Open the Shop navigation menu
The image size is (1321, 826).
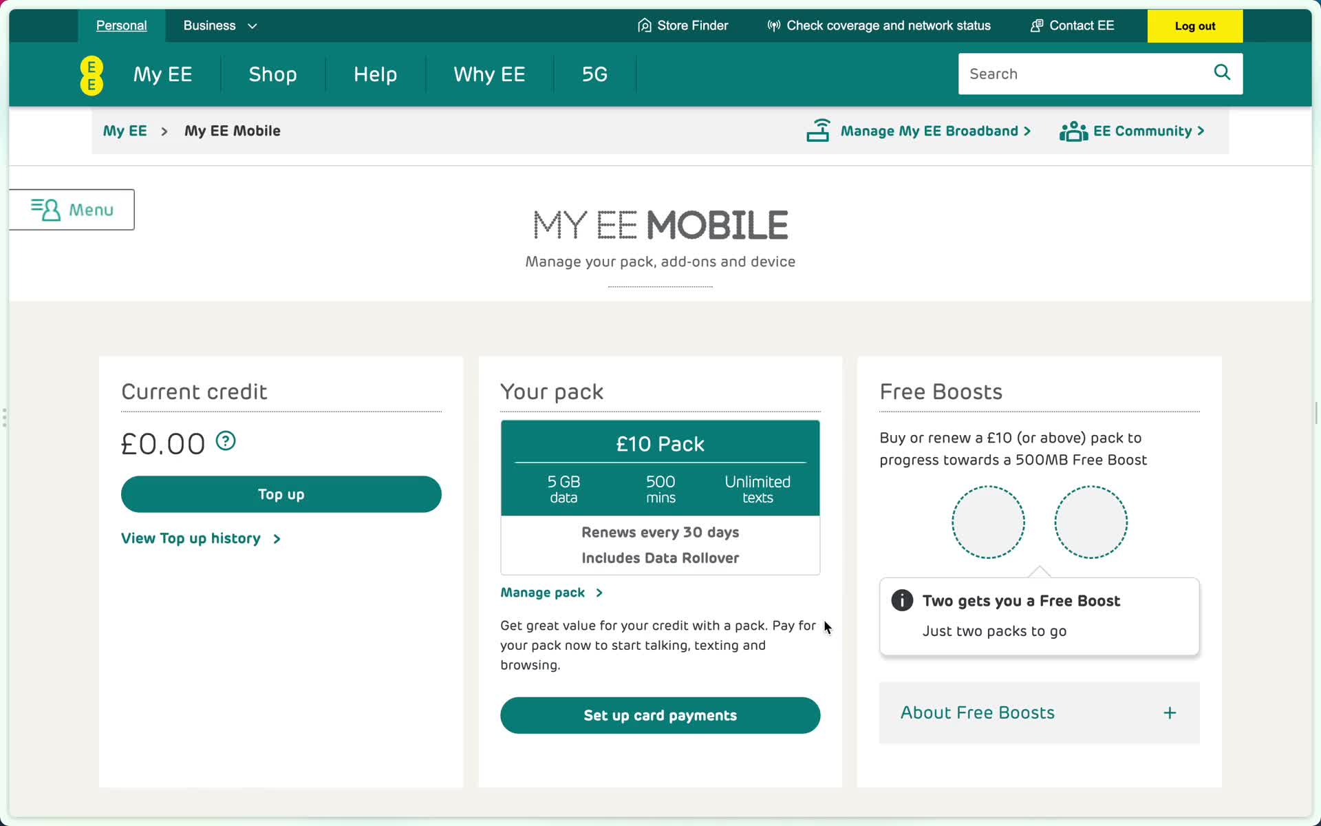pyautogui.click(x=272, y=74)
